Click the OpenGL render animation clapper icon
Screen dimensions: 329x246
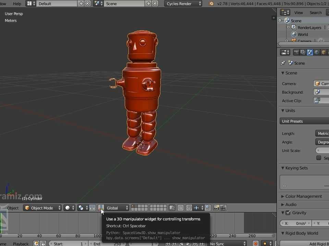click(x=223, y=208)
